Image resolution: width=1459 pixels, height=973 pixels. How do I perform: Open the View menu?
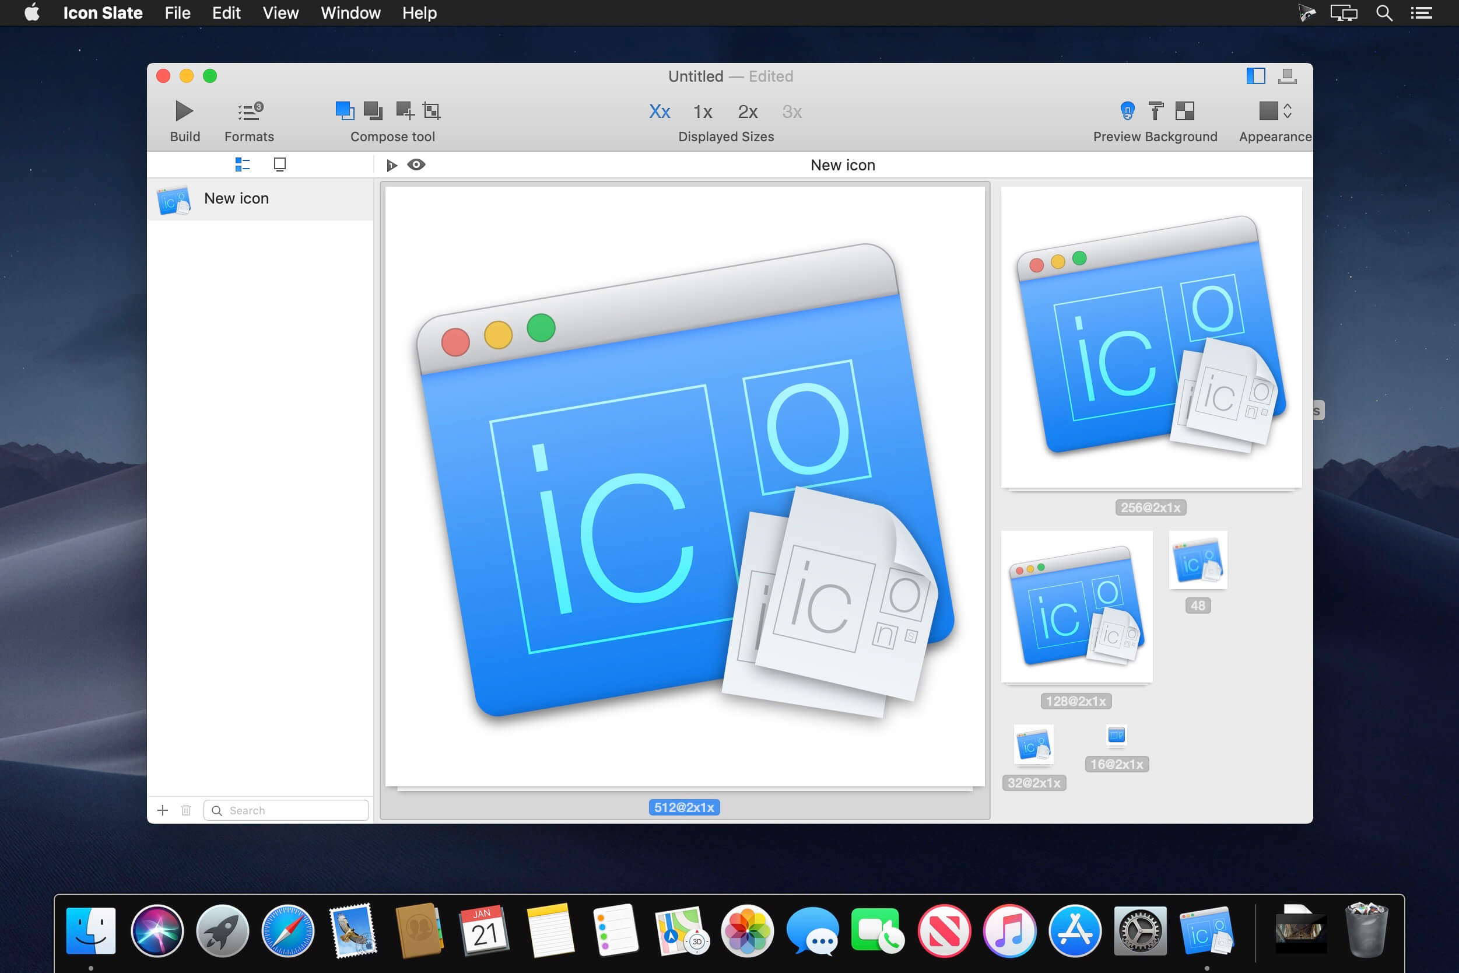280,12
